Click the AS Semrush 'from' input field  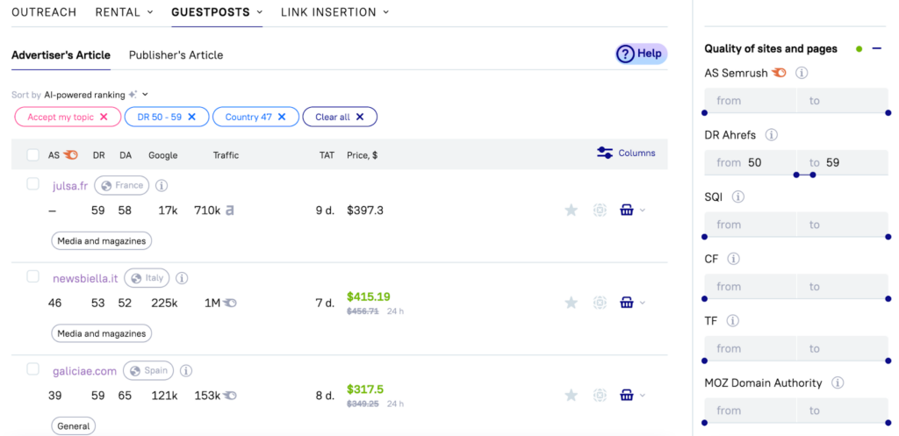point(751,101)
